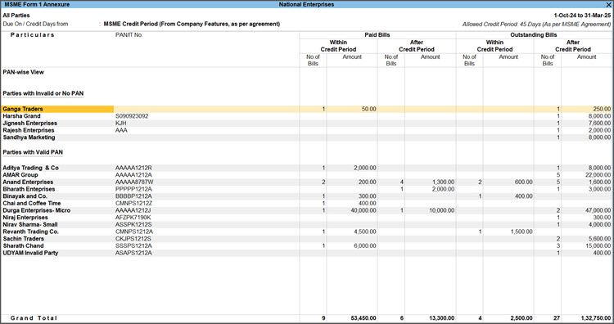Viewport: 614px width, 324px height.
Task: Select Sandhya Marketing party
Action: [29, 137]
